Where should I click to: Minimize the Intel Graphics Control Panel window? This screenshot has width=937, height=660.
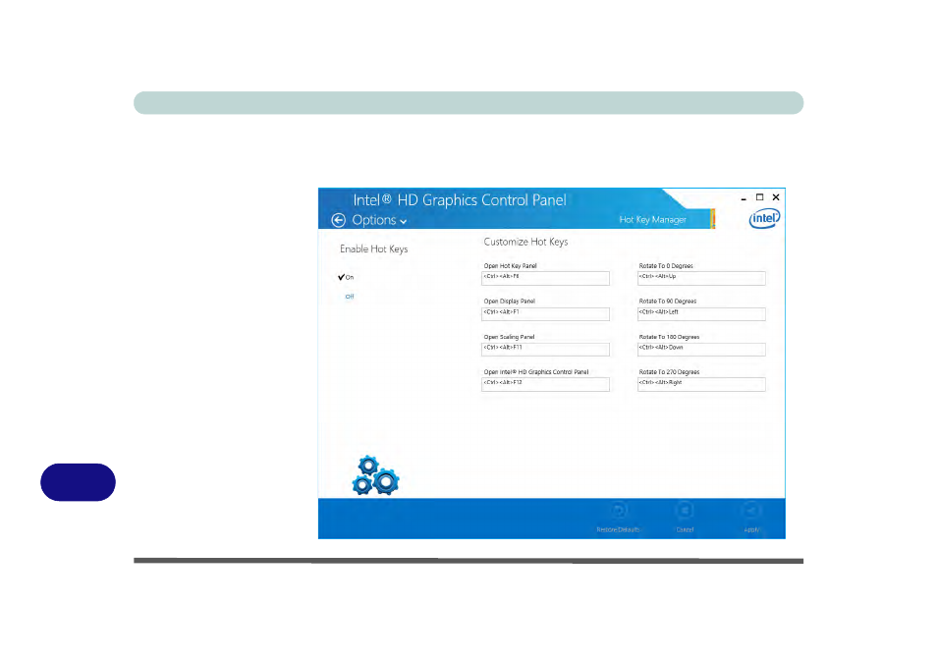(x=744, y=197)
